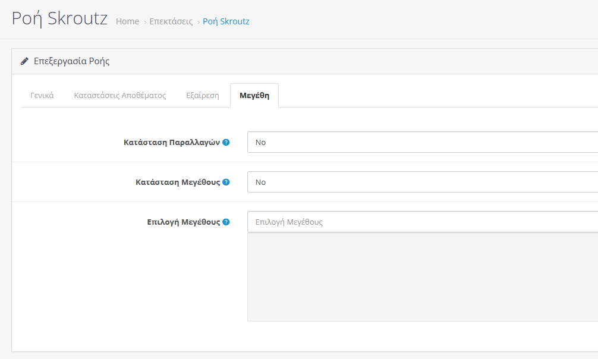Switch to Καταστάσεις Αποθέματος tab

(119, 95)
